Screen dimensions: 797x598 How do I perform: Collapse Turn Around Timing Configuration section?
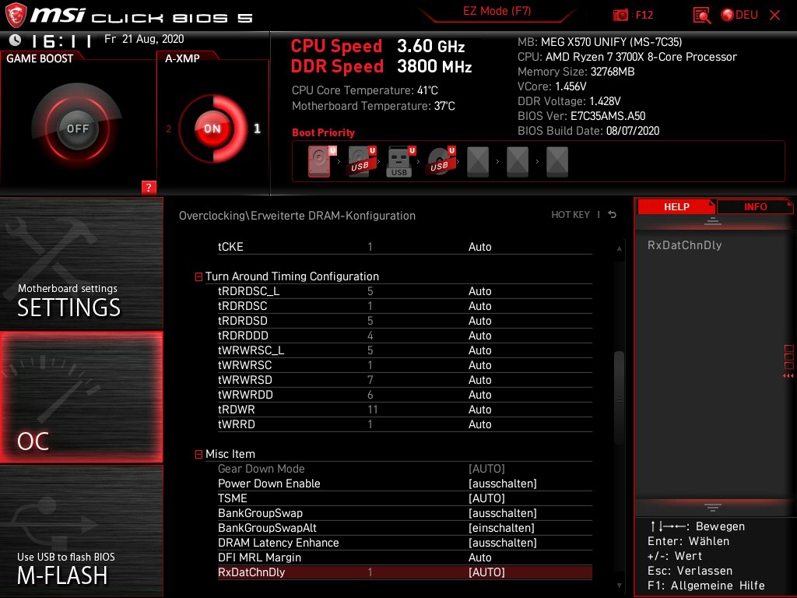coord(198,276)
